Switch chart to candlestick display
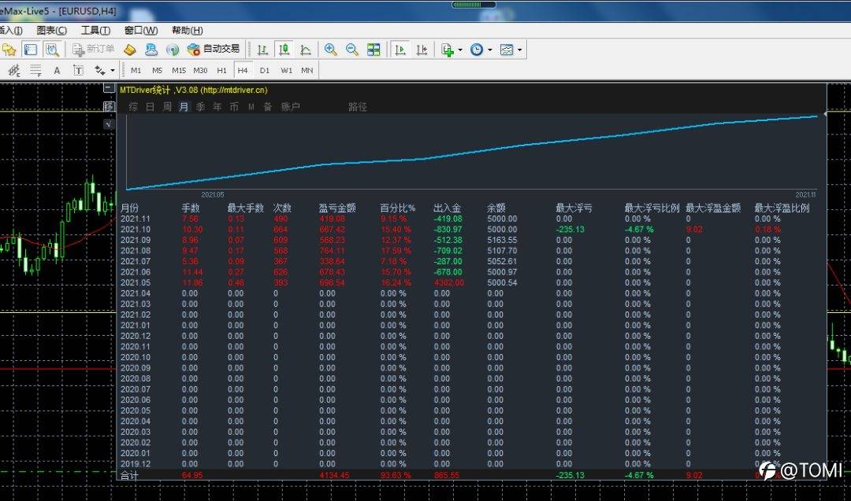The image size is (851, 501). tap(284, 50)
